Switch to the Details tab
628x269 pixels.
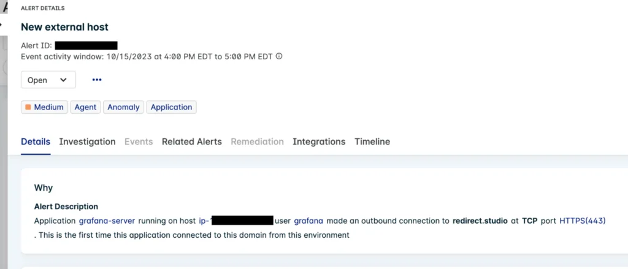pos(36,141)
